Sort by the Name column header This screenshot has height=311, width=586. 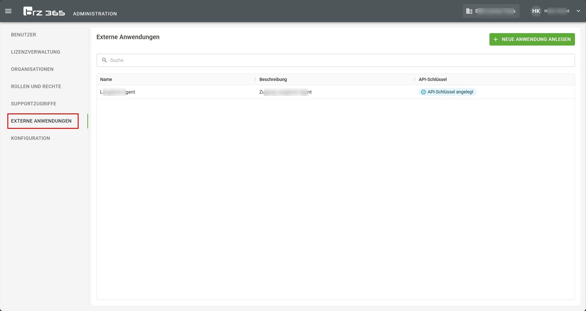tap(106, 80)
